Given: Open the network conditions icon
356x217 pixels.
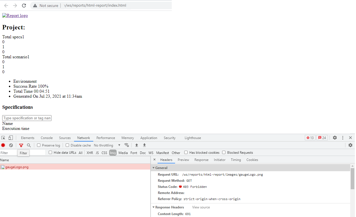Looking at the screenshot, I should click(x=127, y=145).
